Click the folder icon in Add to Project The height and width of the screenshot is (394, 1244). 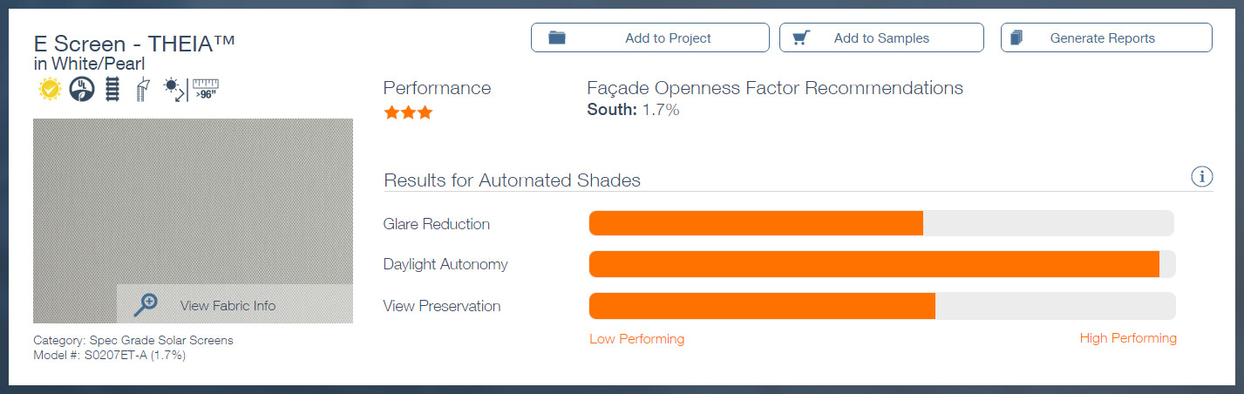click(557, 37)
